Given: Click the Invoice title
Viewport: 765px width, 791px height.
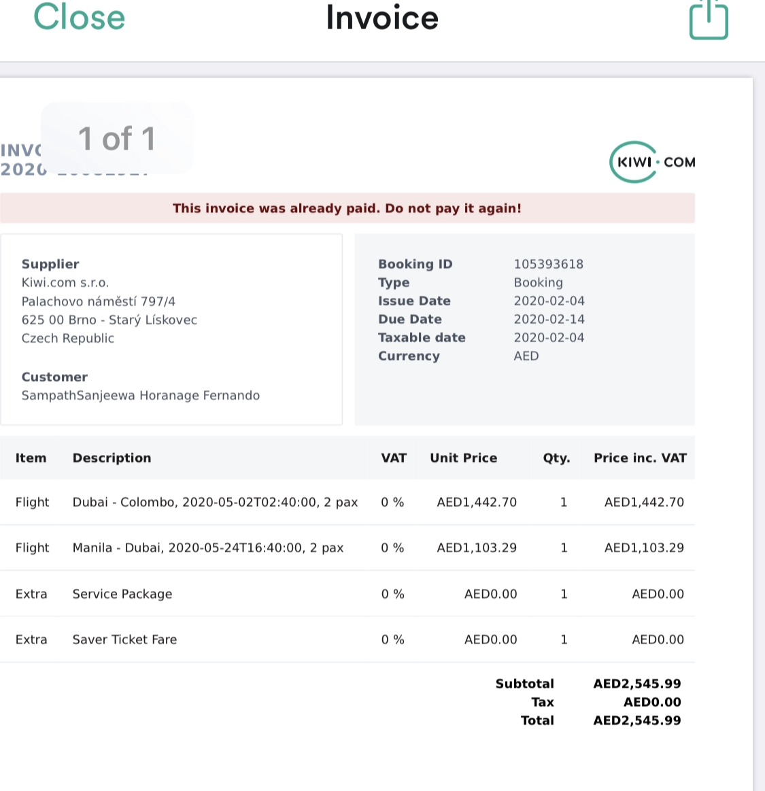Looking at the screenshot, I should click(x=382, y=18).
